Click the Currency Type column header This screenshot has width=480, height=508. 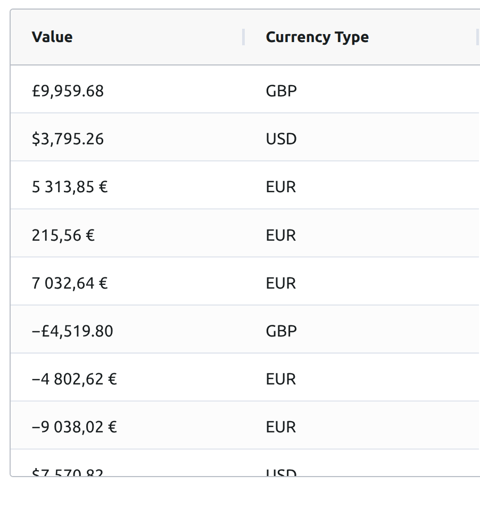click(x=317, y=37)
